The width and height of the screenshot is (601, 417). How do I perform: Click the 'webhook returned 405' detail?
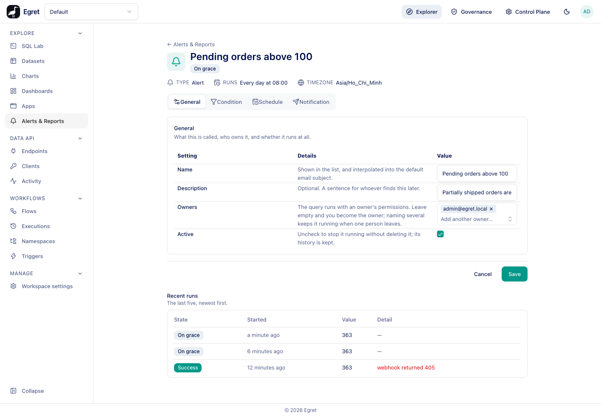(406, 367)
